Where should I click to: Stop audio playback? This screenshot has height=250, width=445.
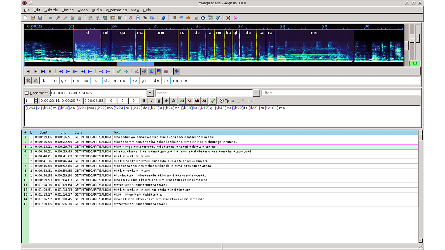pyautogui.click(x=50, y=71)
